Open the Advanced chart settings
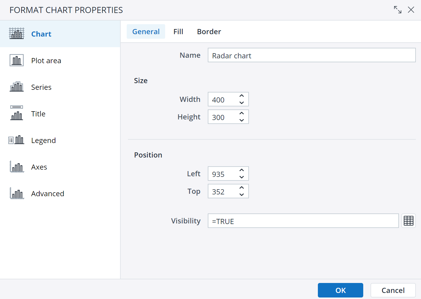 [x=47, y=193]
